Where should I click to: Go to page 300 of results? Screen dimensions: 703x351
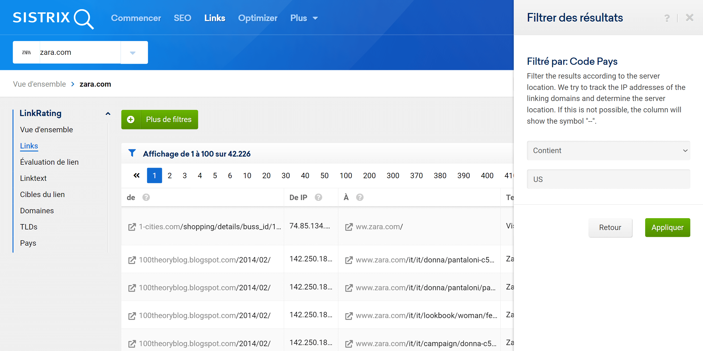tap(393, 175)
